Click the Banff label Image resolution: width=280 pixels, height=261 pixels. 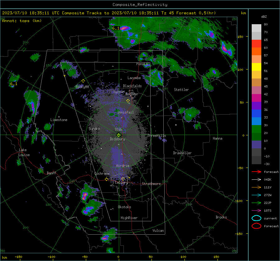[51, 173]
